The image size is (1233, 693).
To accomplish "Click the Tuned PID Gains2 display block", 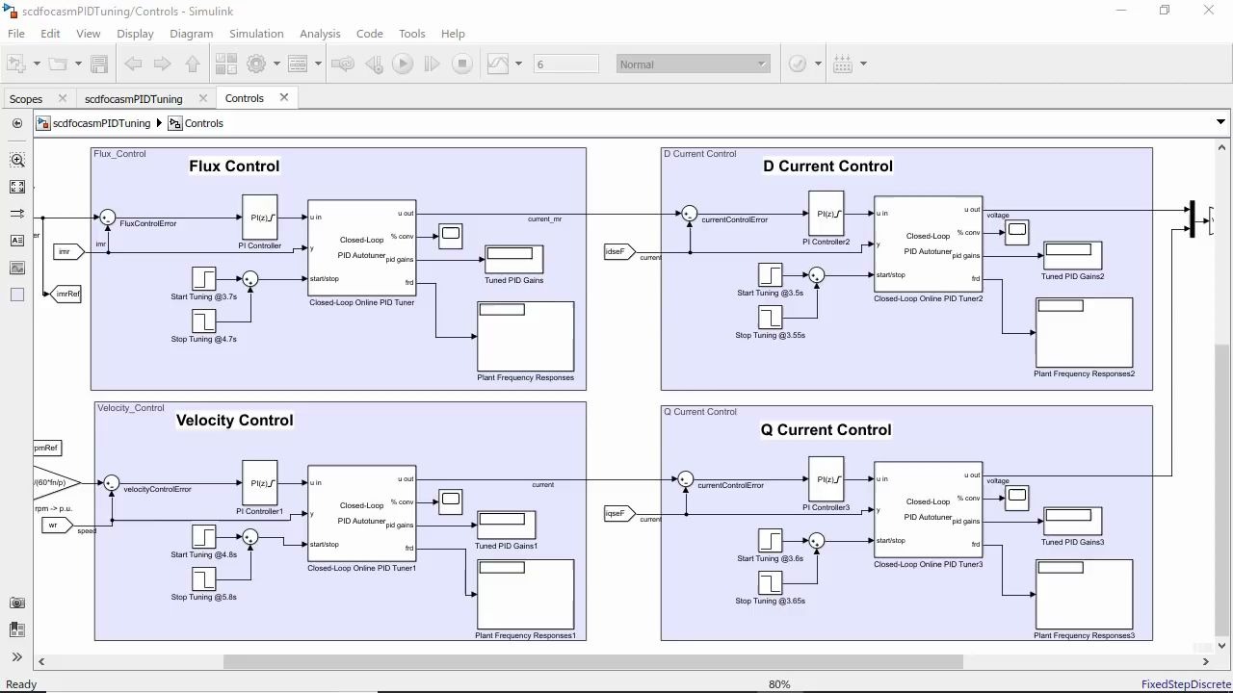I will pos(1072,257).
